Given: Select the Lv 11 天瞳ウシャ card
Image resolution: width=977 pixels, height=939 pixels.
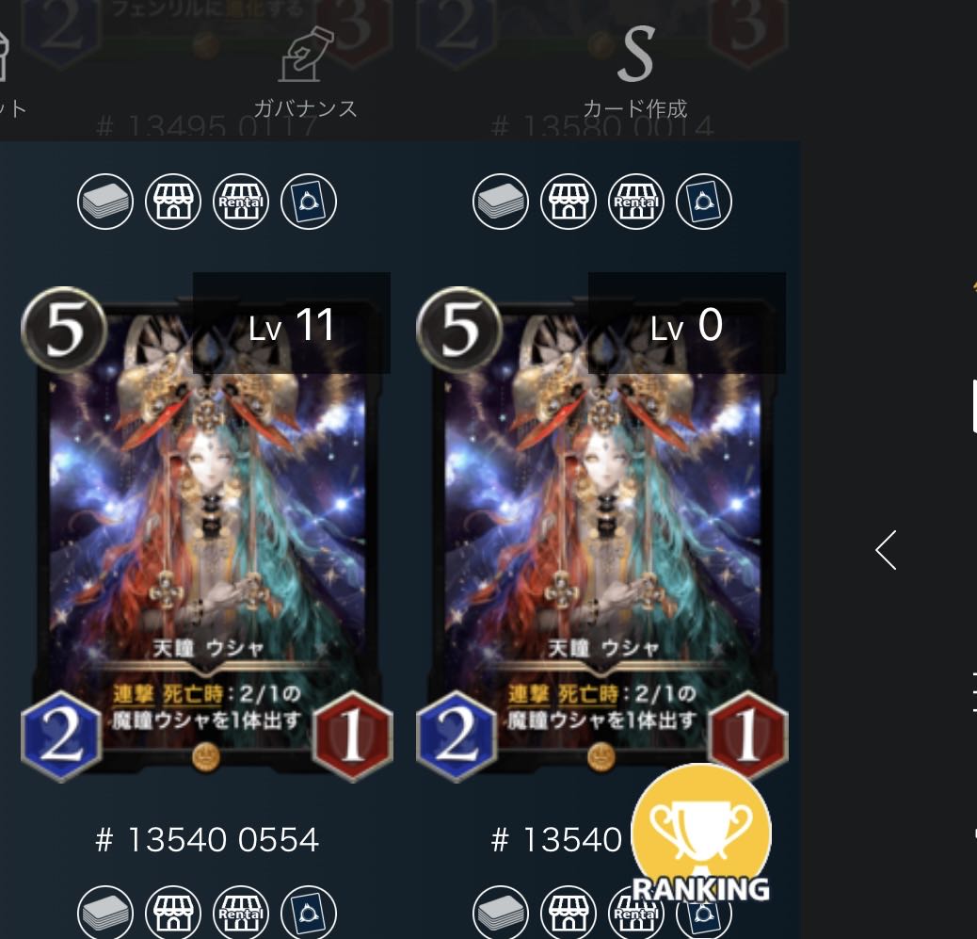Looking at the screenshot, I should 207,533.
